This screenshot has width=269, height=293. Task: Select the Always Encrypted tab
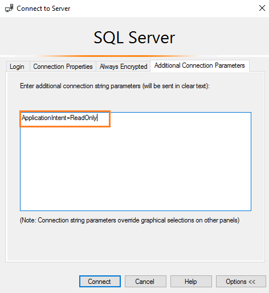point(123,67)
